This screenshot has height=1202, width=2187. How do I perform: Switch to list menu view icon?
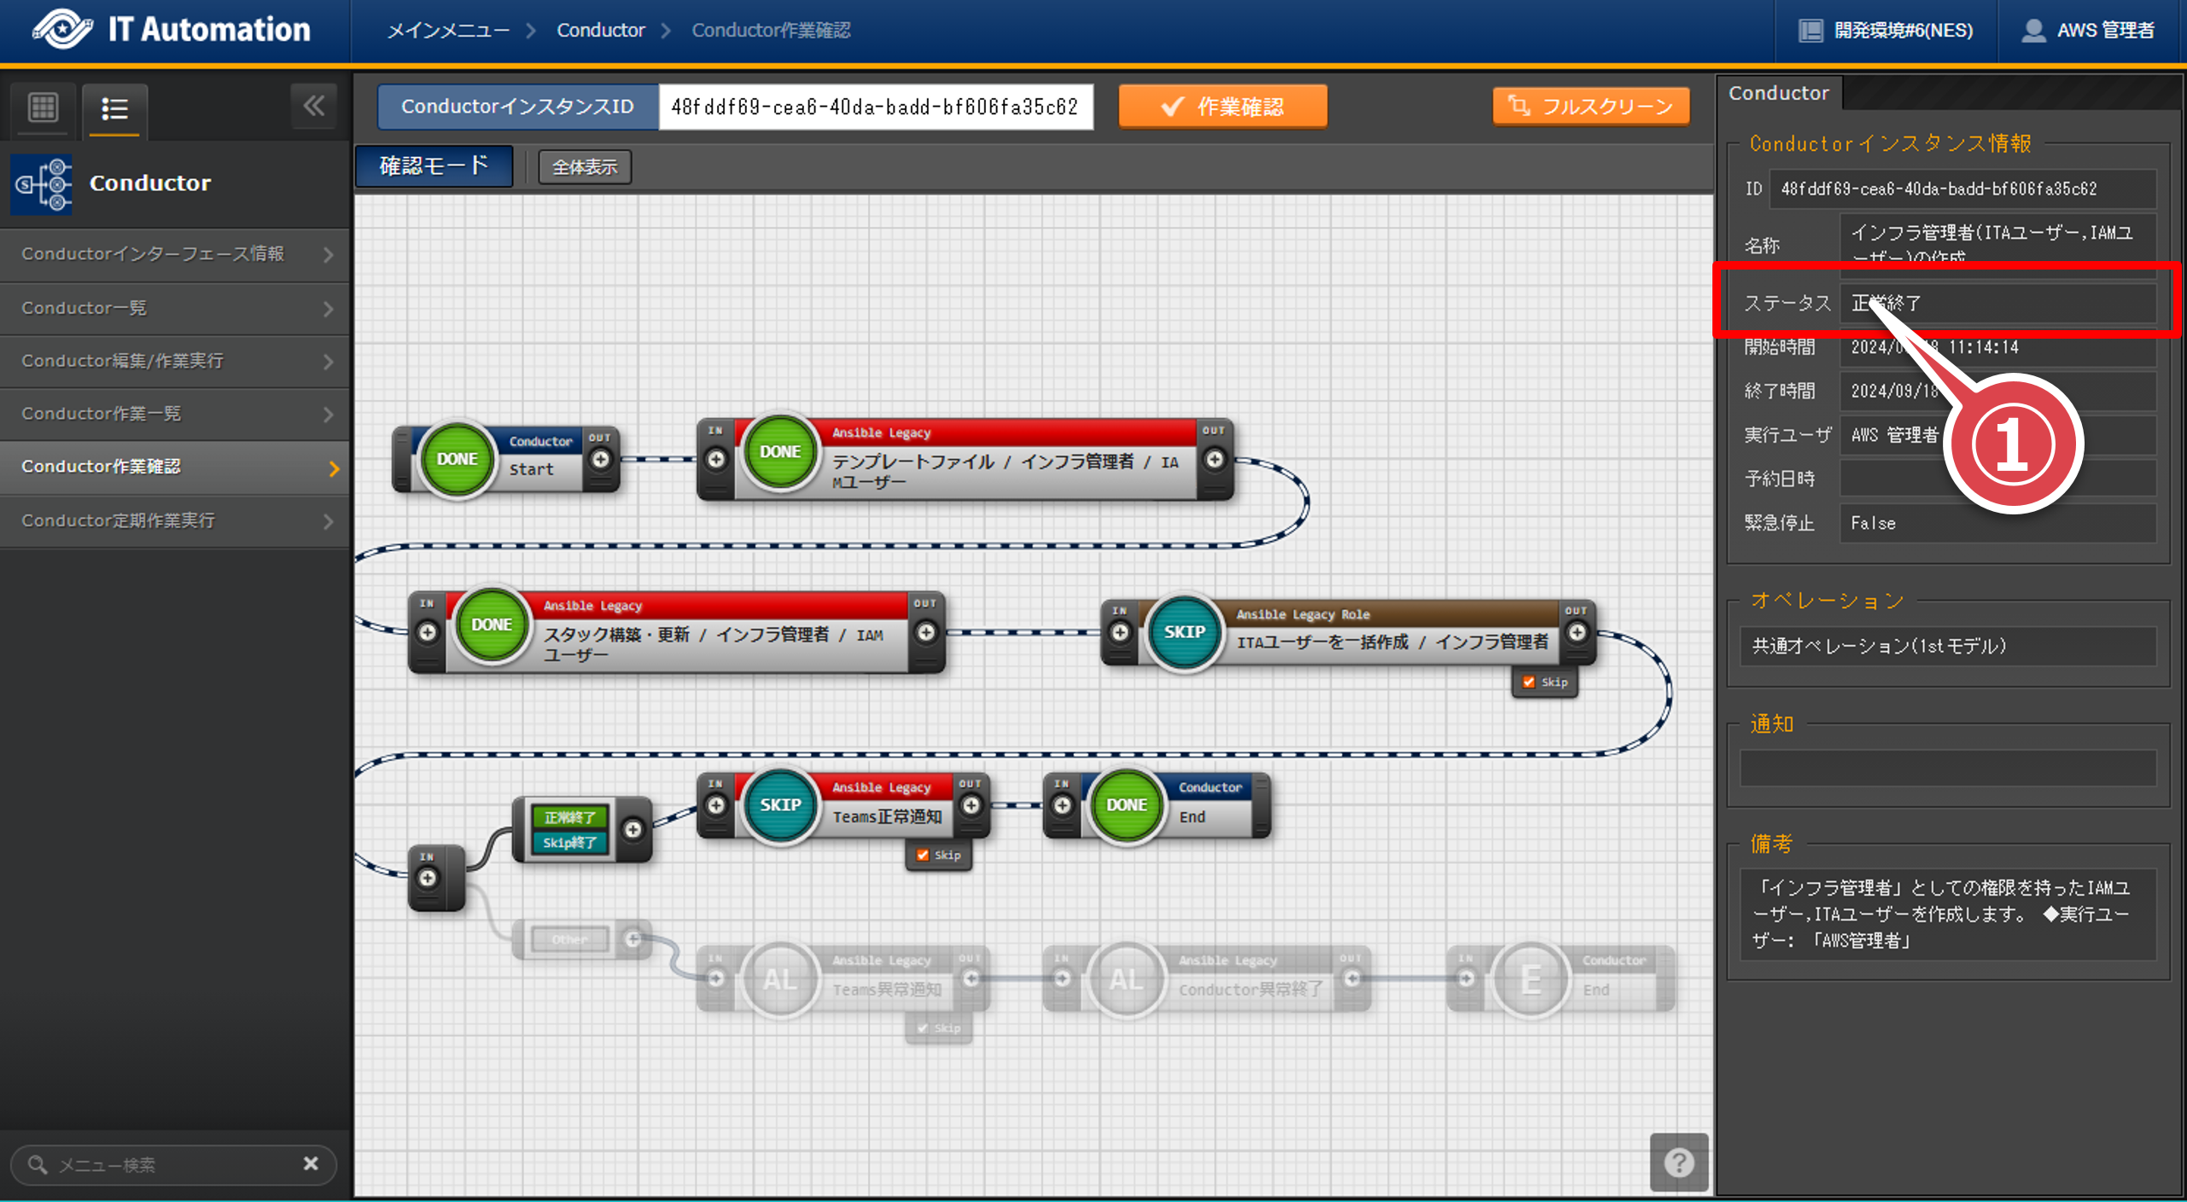pos(114,108)
